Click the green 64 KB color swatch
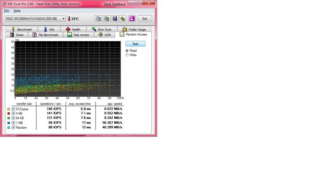This screenshot has height=195, width=312. pos(9,118)
